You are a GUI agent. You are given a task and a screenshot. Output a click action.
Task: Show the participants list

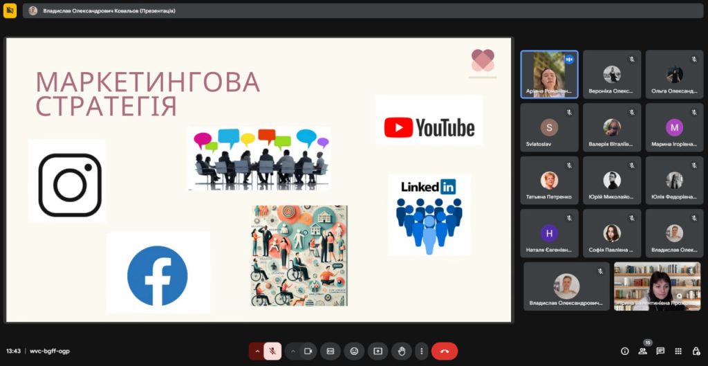643,351
